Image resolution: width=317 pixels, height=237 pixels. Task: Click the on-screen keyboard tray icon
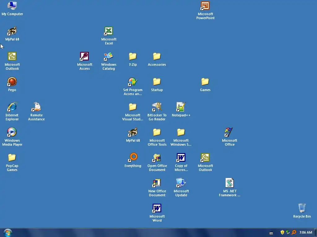pos(271,233)
